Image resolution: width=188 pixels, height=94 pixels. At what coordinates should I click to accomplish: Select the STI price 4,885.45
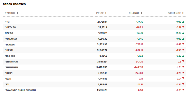(103, 85)
